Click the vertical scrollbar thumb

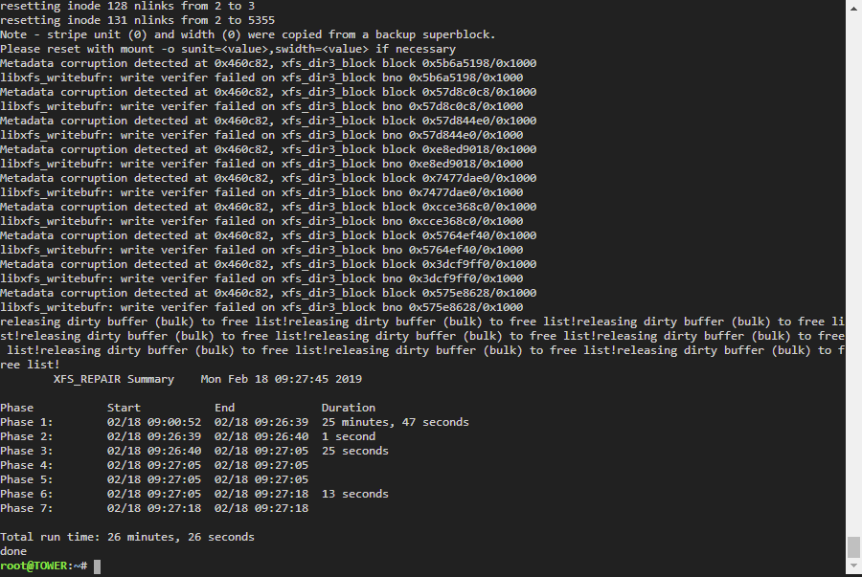[853, 546]
